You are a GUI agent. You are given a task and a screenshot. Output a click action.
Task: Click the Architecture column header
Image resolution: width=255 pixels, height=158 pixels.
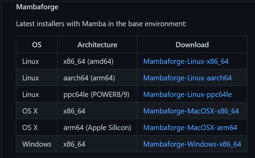click(97, 45)
